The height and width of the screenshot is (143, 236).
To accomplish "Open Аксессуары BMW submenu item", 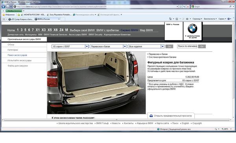I will click(x=78, y=35).
